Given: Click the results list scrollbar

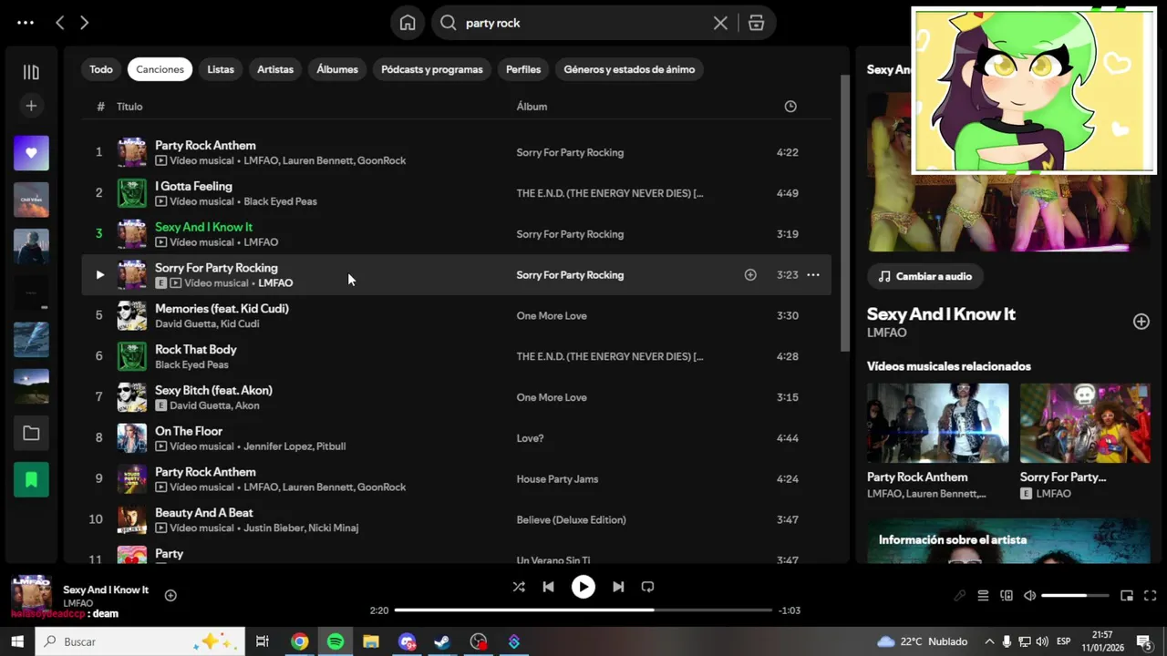Looking at the screenshot, I should [x=843, y=214].
